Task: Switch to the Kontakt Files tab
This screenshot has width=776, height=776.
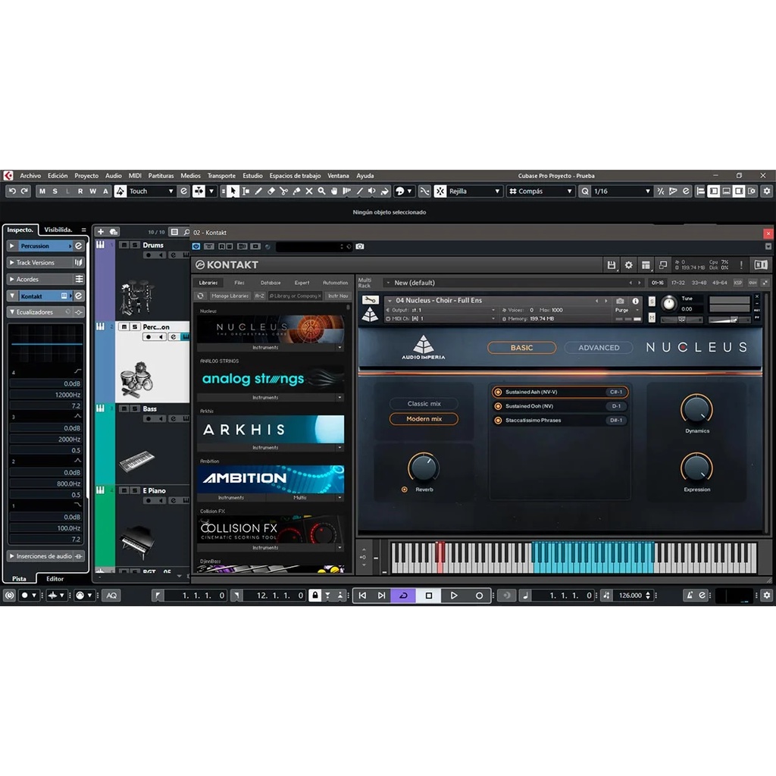Action: point(239,283)
